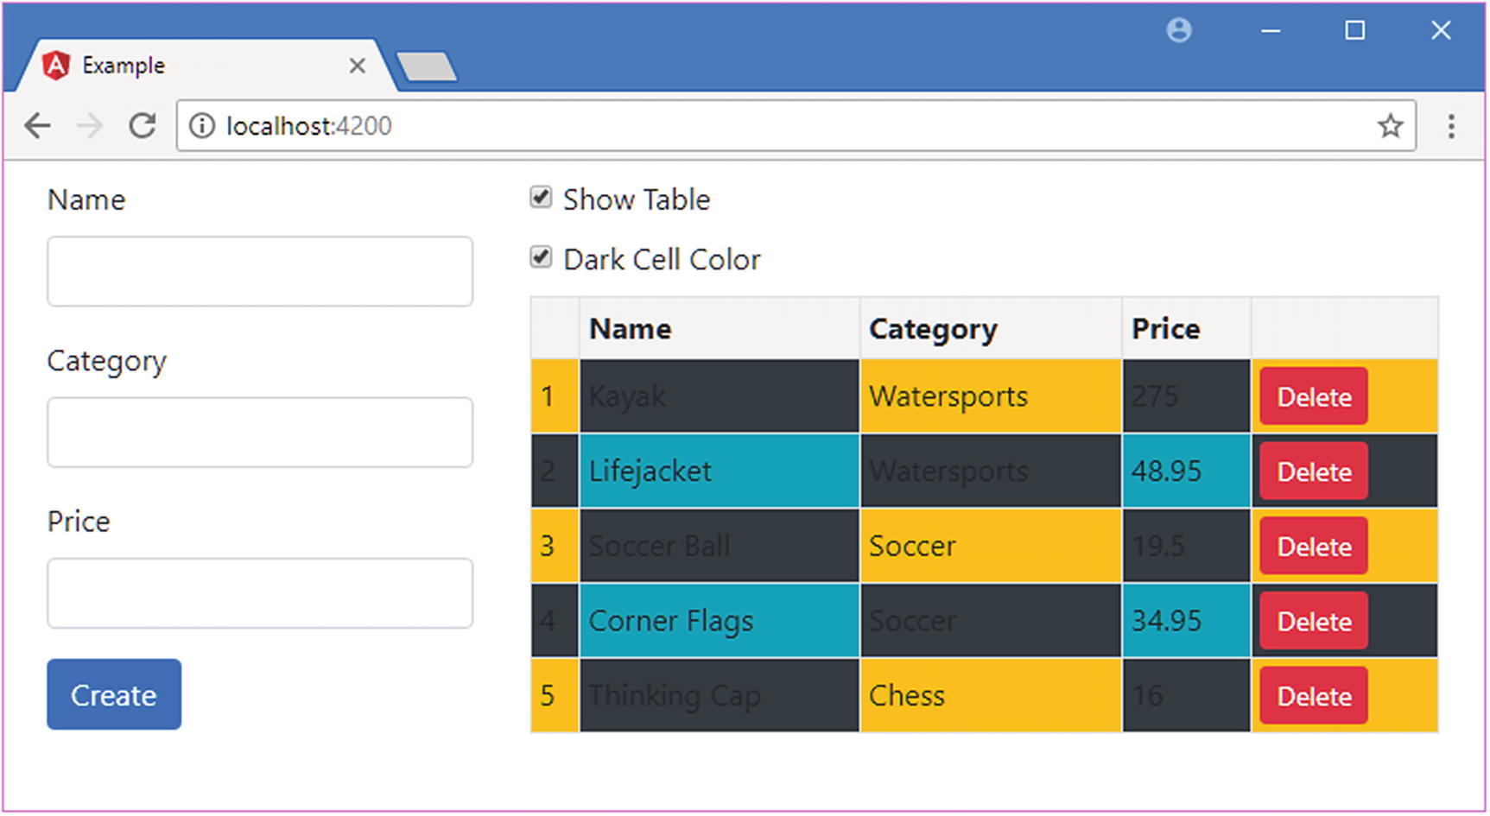This screenshot has height=816, width=1490.
Task: Open the Chrome three-dot menu
Action: (x=1451, y=126)
